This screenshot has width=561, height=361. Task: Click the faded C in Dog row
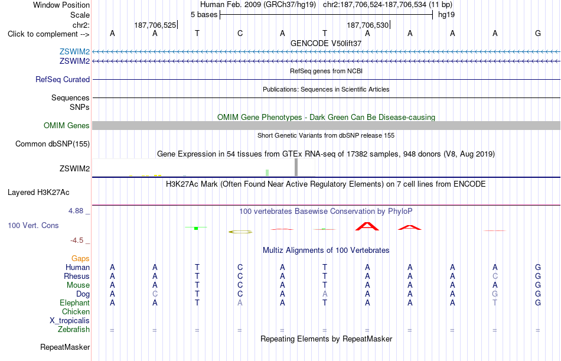(155, 294)
